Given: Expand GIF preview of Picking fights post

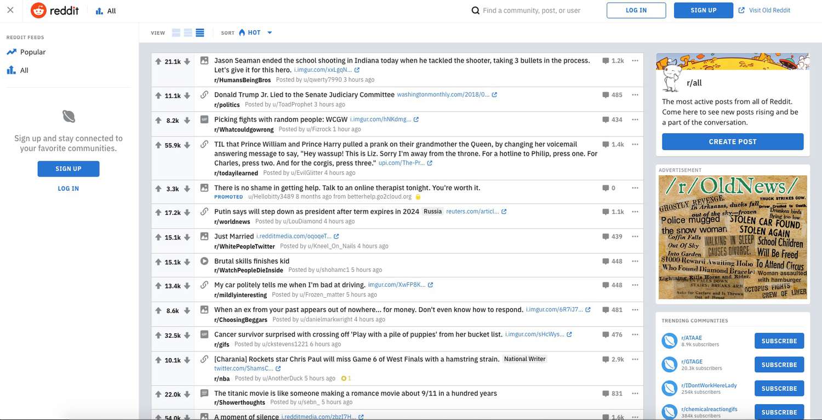Looking at the screenshot, I should pyautogui.click(x=204, y=120).
